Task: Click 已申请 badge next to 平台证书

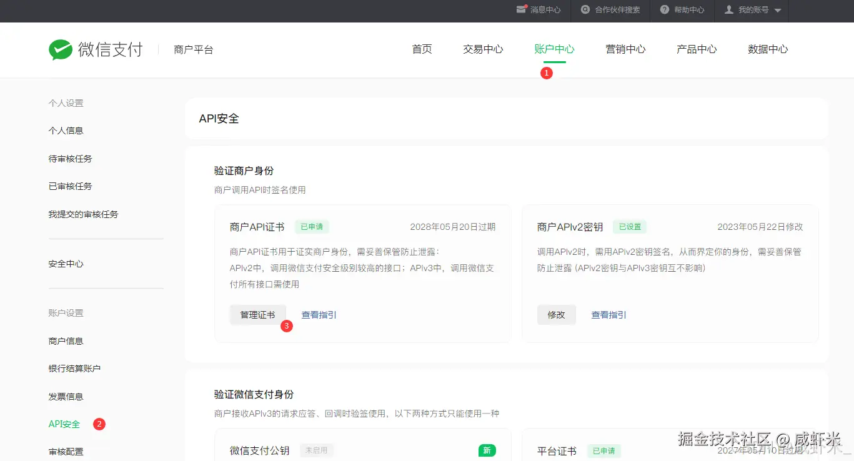Action: point(603,450)
